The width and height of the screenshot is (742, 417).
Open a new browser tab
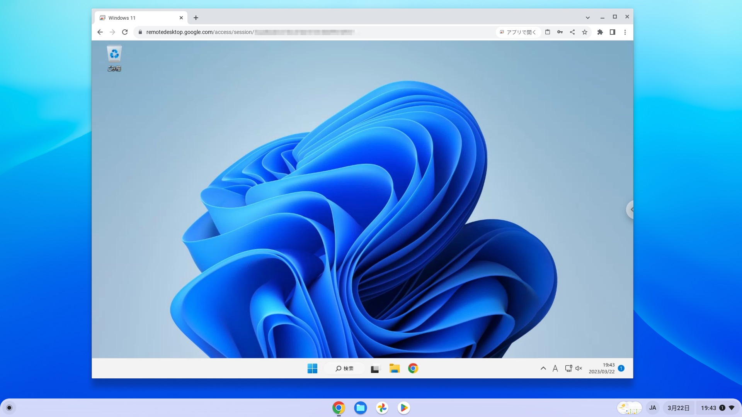coord(196,18)
